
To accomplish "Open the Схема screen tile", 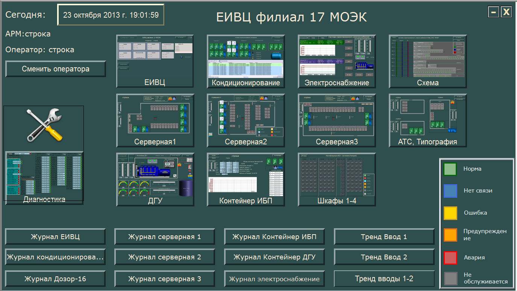I will (x=428, y=61).
